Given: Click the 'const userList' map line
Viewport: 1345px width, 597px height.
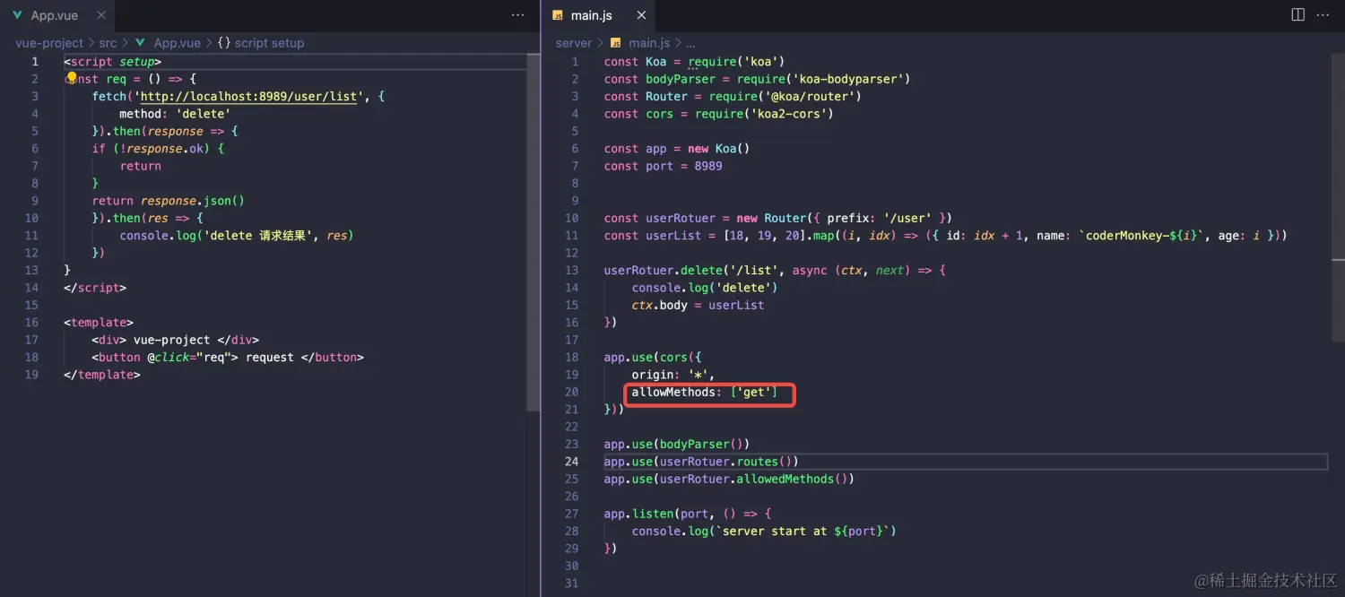Looking at the screenshot, I should 946,236.
